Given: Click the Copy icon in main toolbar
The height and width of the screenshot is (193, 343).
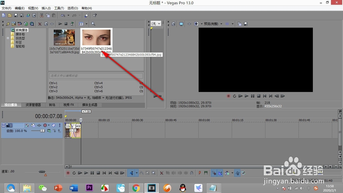Looking at the screenshot, I should click(48, 15).
